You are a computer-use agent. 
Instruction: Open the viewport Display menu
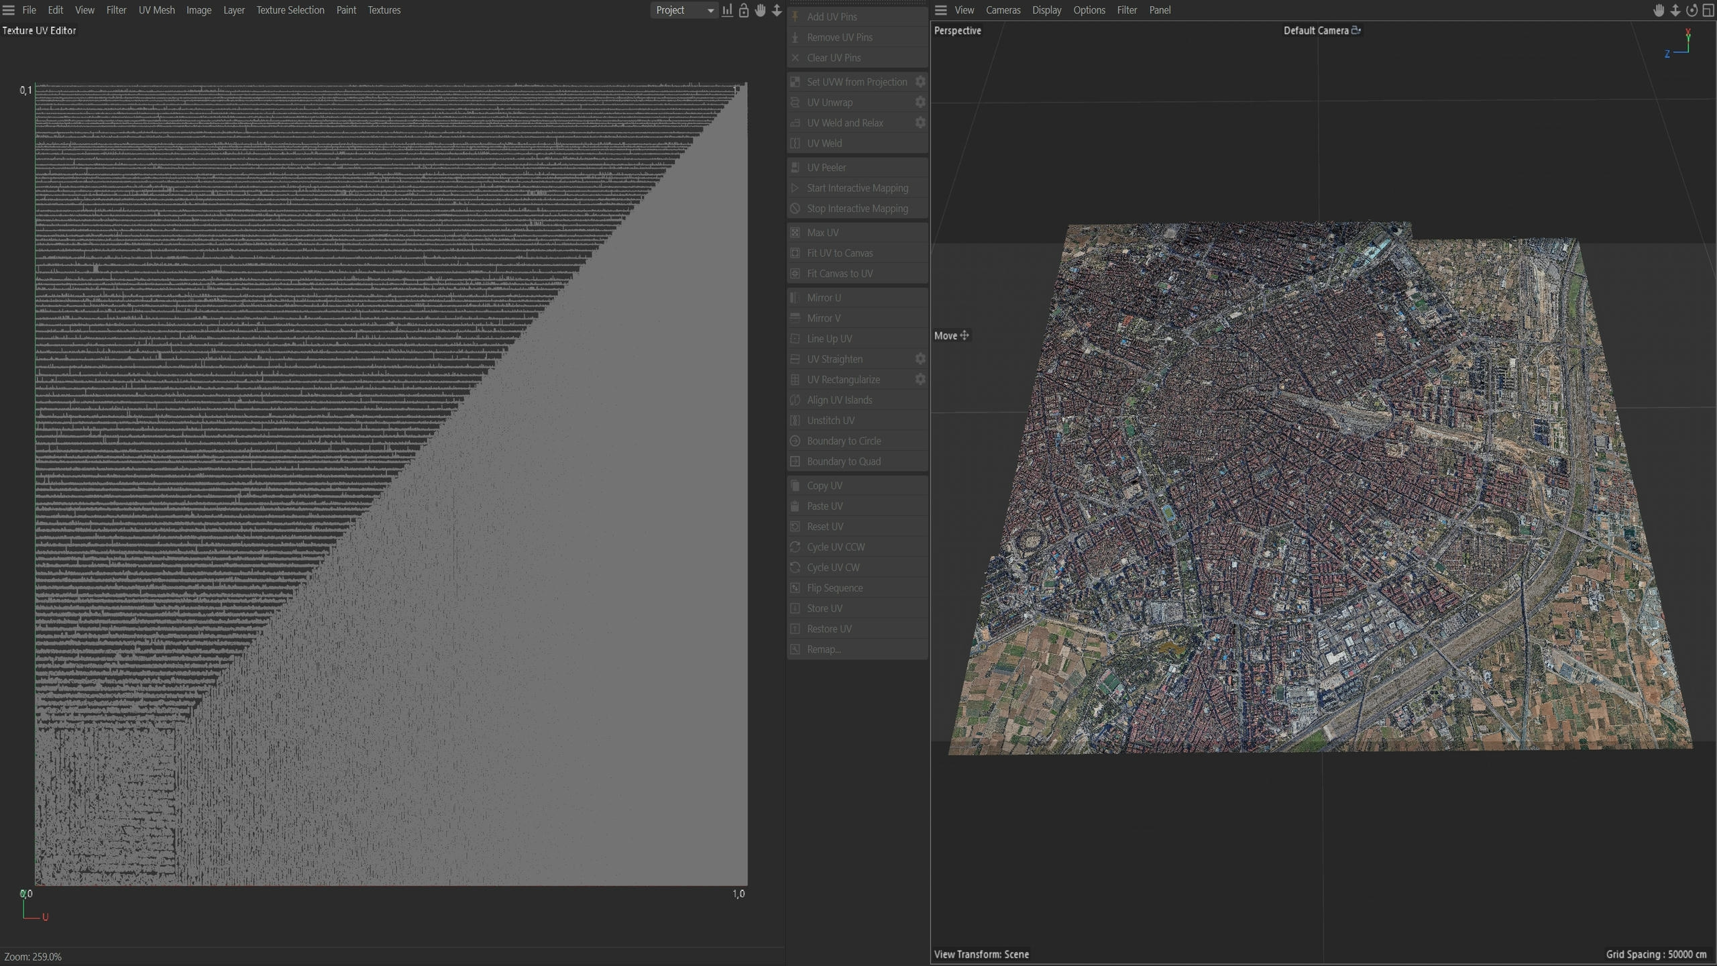[1046, 10]
